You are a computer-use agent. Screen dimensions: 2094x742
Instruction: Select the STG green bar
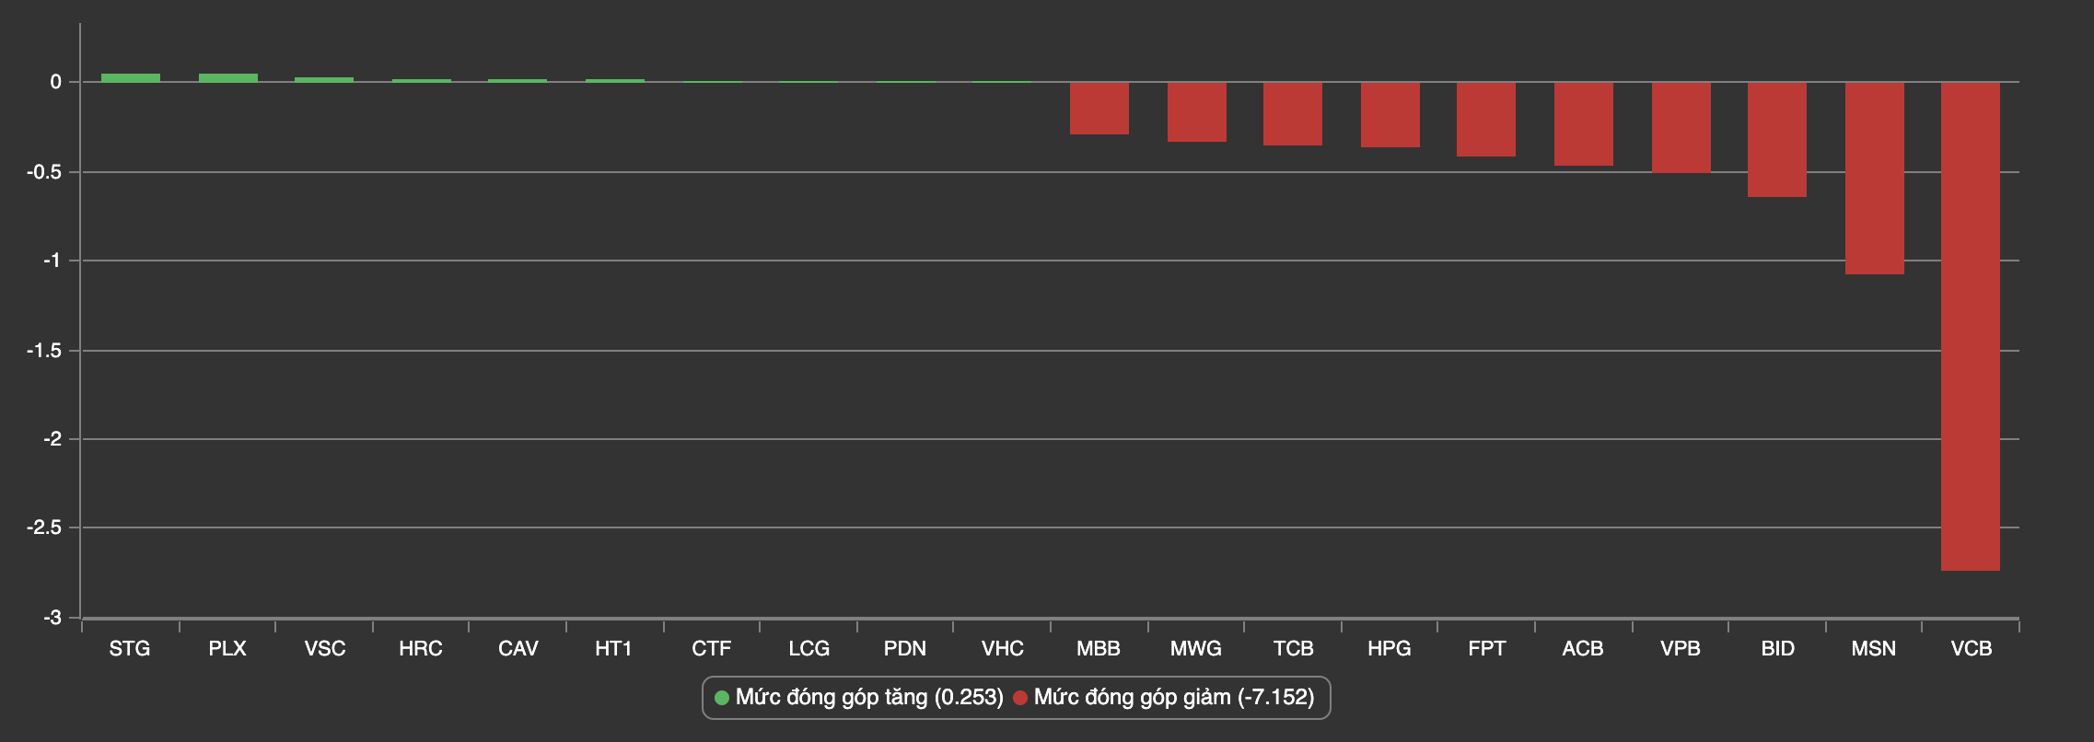130,78
